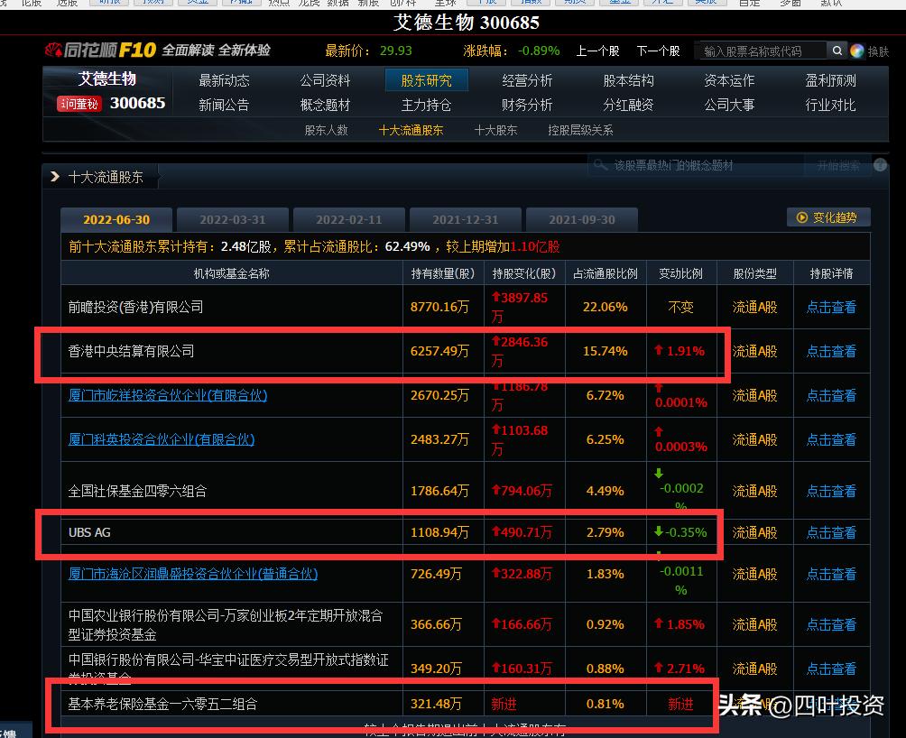Go to 上一个股

597,51
